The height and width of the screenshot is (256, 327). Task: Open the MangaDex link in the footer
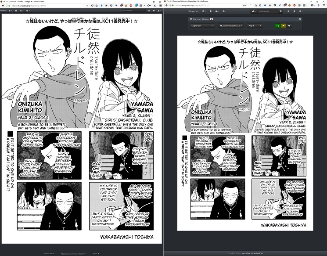click(246, 253)
